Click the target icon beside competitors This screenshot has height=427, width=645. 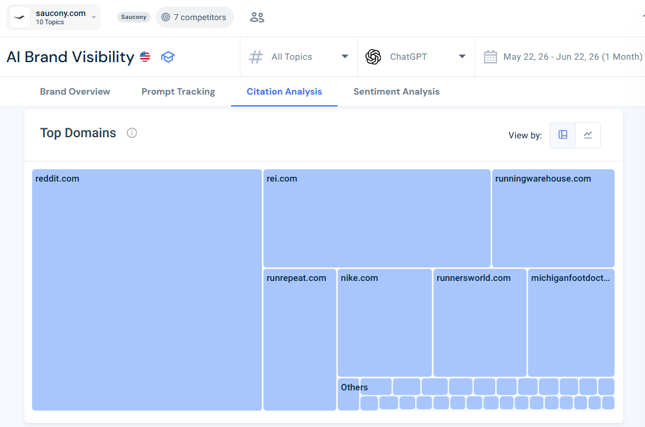tap(166, 17)
